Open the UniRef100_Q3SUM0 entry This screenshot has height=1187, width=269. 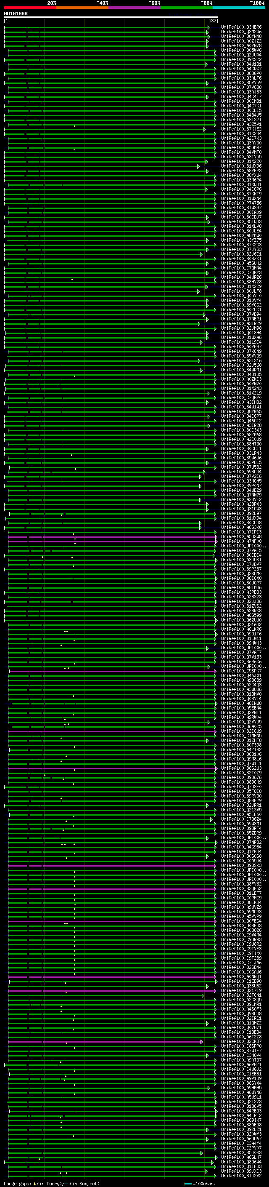(241, 574)
